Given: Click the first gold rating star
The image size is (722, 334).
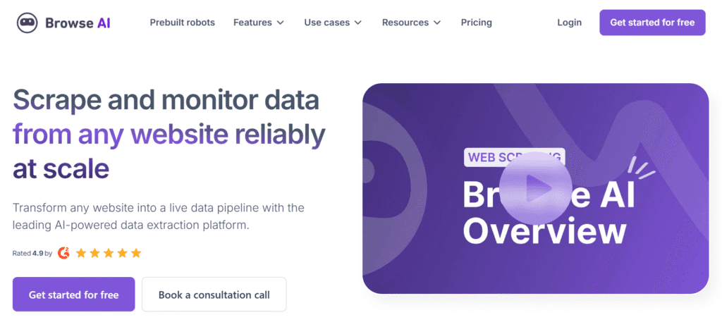Looking at the screenshot, I should pos(81,252).
